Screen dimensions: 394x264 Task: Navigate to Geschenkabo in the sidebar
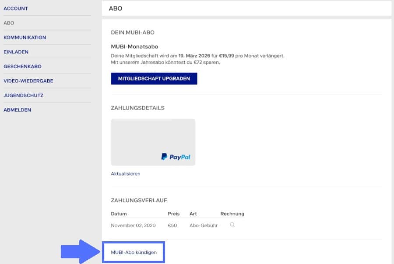click(x=22, y=66)
